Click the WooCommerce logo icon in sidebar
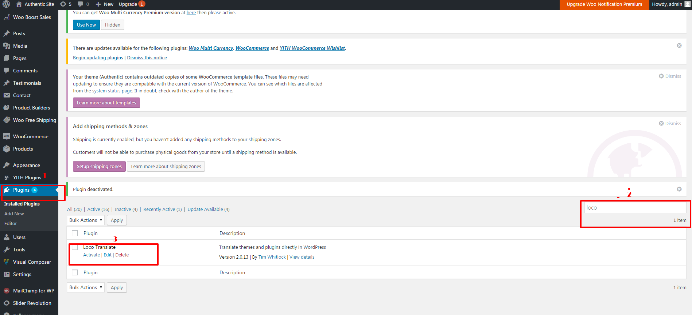This screenshot has height=315, width=692. point(7,136)
